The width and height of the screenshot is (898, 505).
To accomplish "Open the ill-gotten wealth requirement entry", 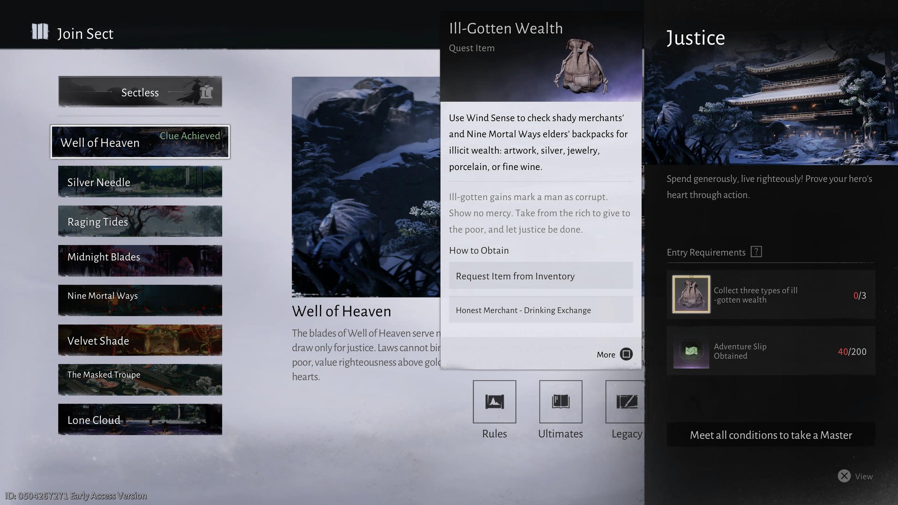I will pyautogui.click(x=771, y=295).
